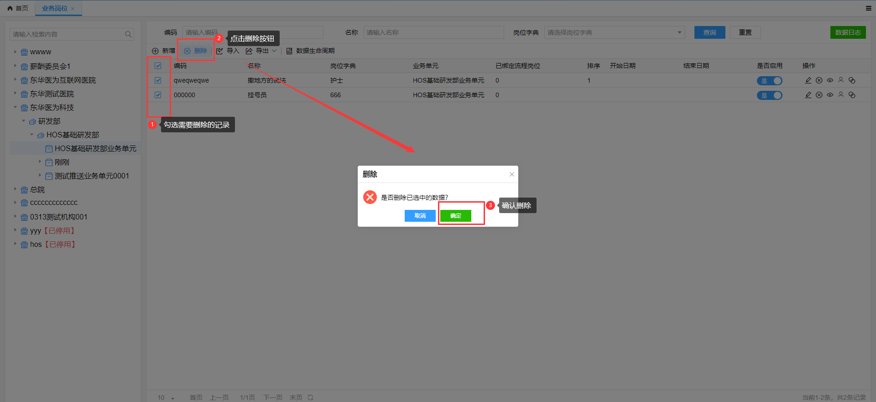The height and width of the screenshot is (402, 876).
Task: Click the search magnifier icon in tree panel
Action: [128, 34]
